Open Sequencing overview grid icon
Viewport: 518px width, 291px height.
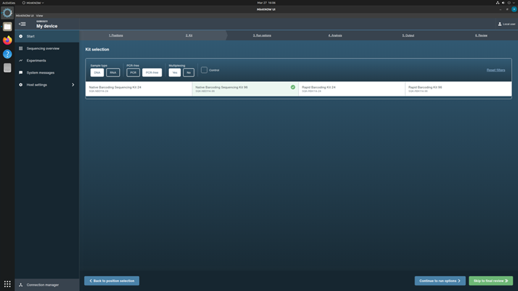coord(21,48)
